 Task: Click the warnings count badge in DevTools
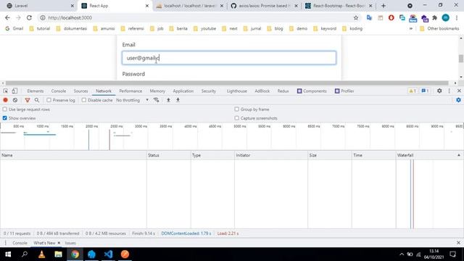tap(413, 91)
